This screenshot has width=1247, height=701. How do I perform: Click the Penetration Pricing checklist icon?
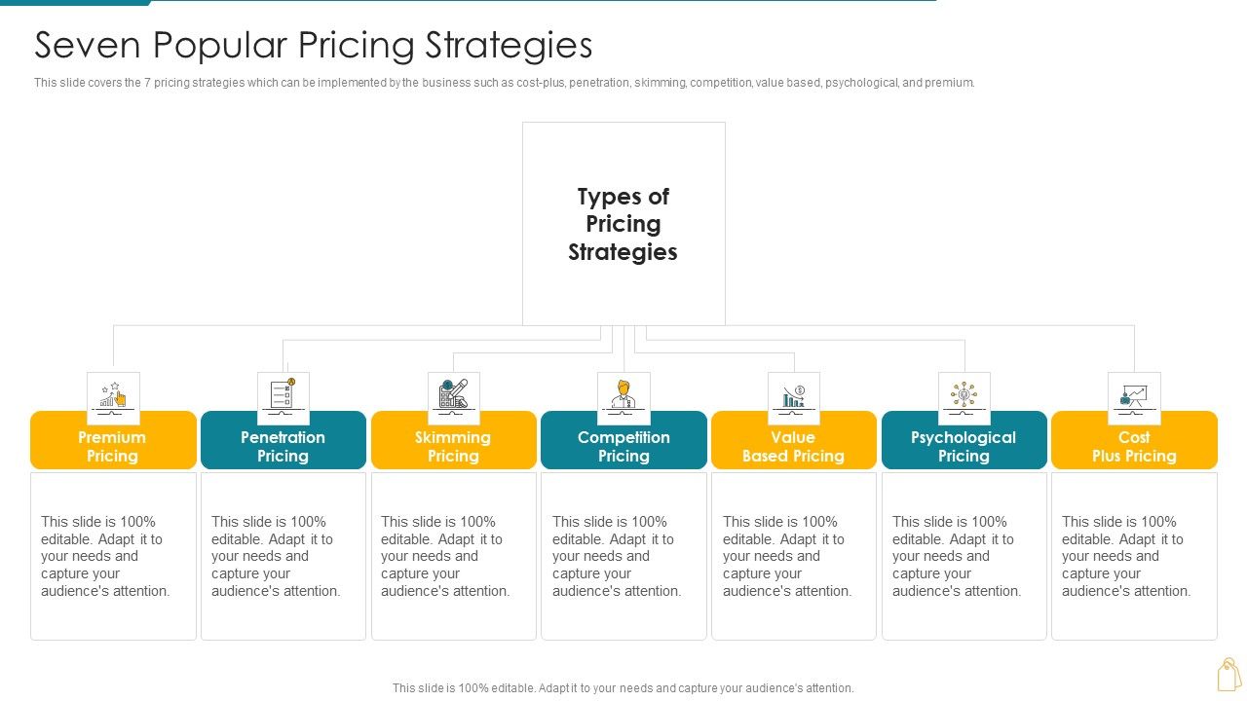[x=283, y=396]
